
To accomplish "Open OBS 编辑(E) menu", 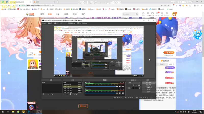I will coord(50,23).
